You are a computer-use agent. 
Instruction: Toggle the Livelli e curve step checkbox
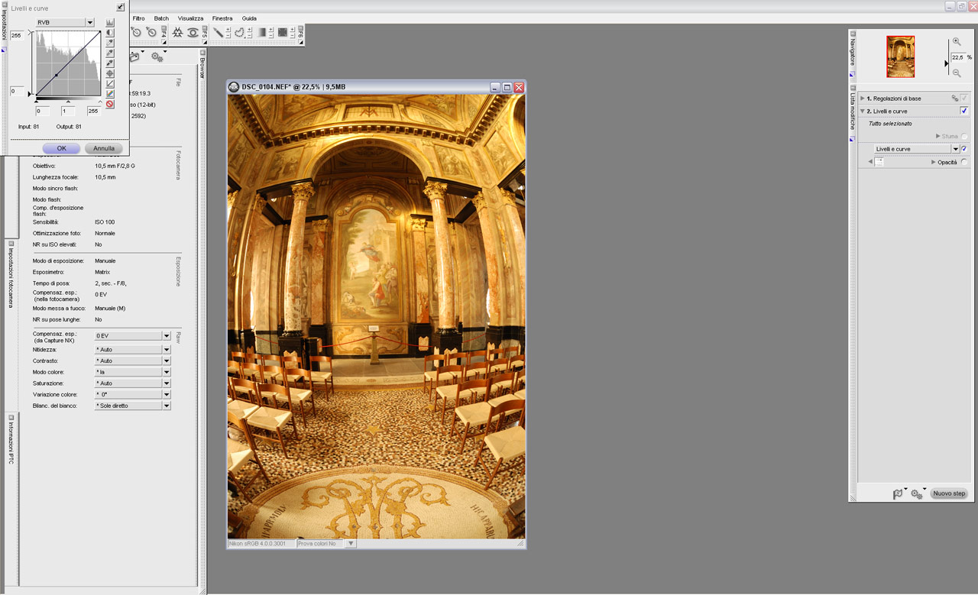(964, 111)
